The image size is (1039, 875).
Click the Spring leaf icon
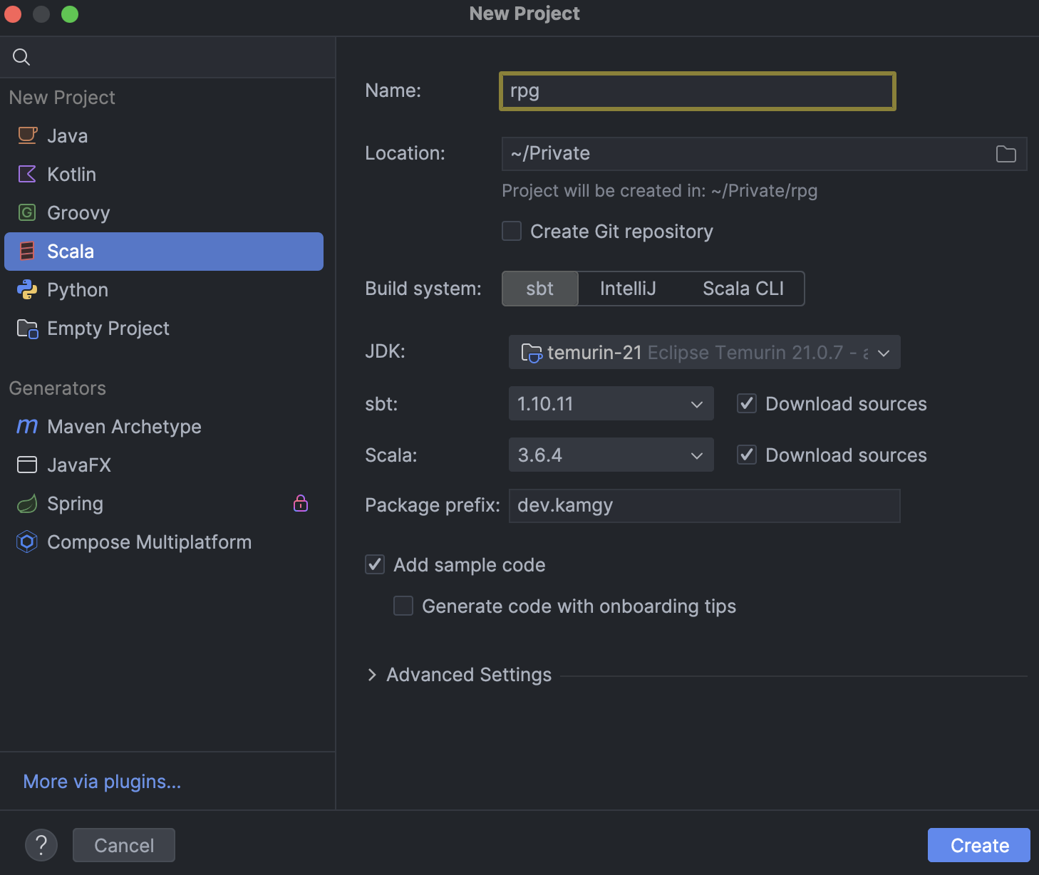tap(27, 504)
